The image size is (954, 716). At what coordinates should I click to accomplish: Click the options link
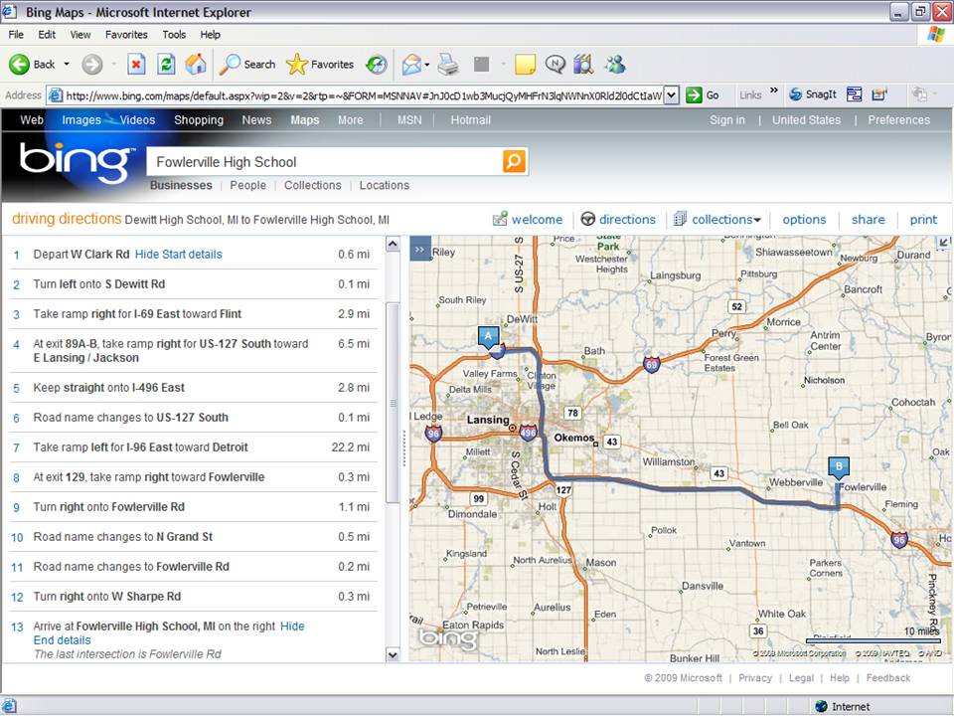pos(804,219)
